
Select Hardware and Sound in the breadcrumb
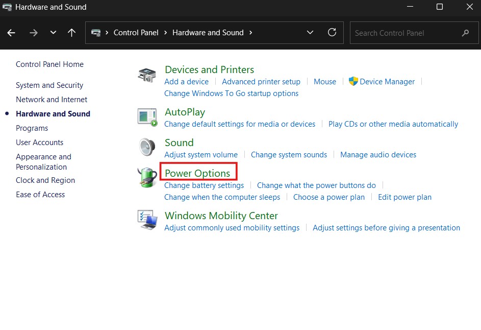tap(208, 33)
